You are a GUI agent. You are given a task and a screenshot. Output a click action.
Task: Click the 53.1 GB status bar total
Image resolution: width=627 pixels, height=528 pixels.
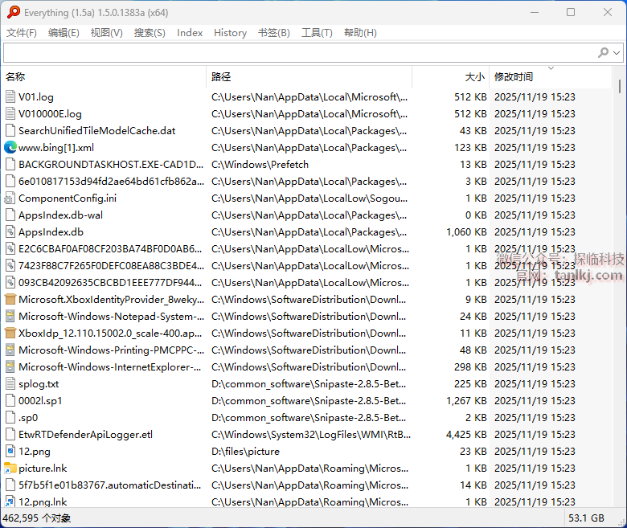(586, 518)
